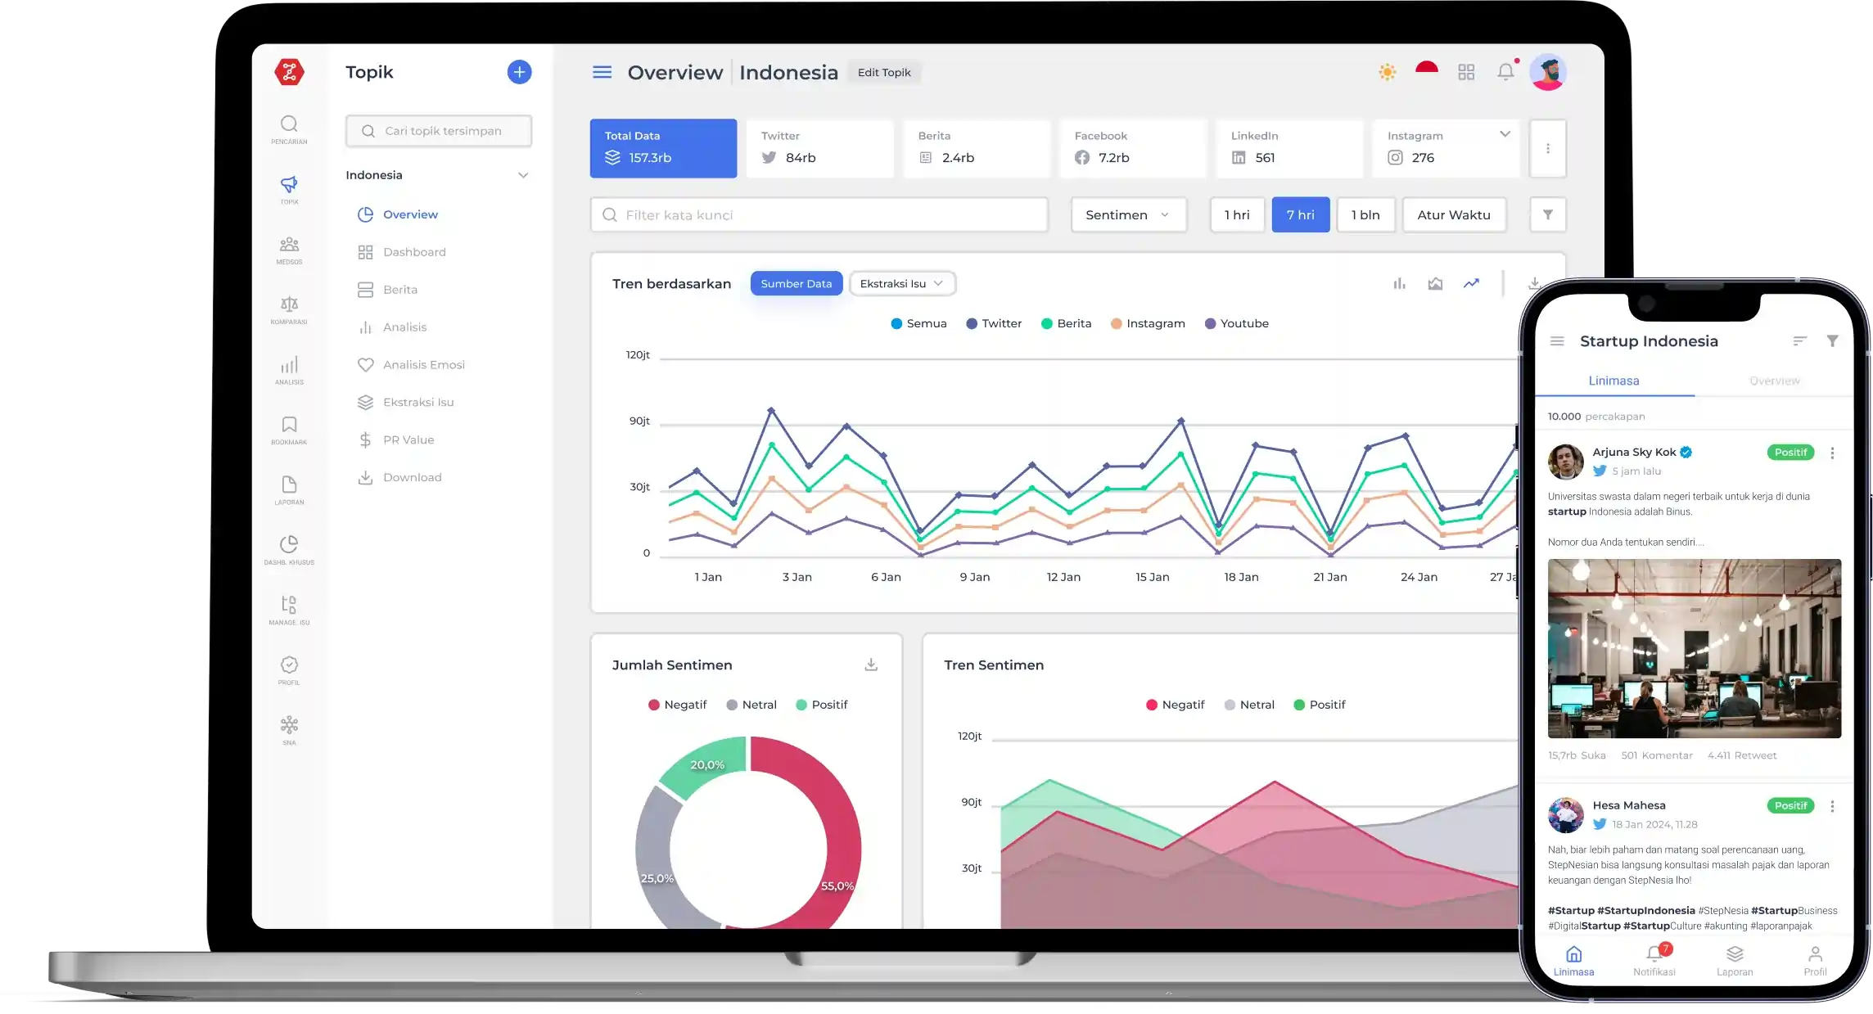Click the blue add topic plus button
The width and height of the screenshot is (1873, 1014).
pyautogui.click(x=519, y=72)
